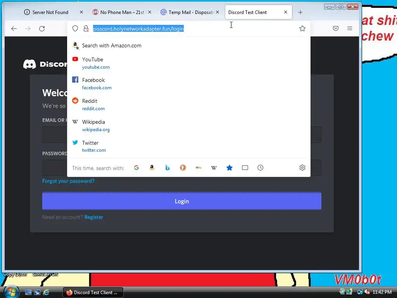397x298 pixels.
Task: Click the Forgot your password link
Action: point(68,181)
